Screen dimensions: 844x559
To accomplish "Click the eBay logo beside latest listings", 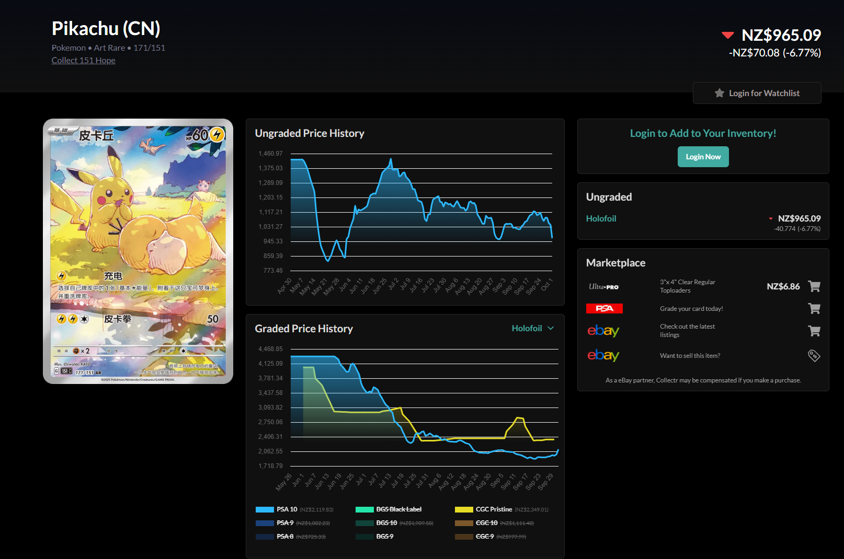I will (603, 331).
